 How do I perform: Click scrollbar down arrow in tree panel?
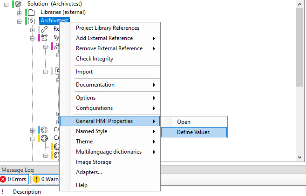(300, 157)
